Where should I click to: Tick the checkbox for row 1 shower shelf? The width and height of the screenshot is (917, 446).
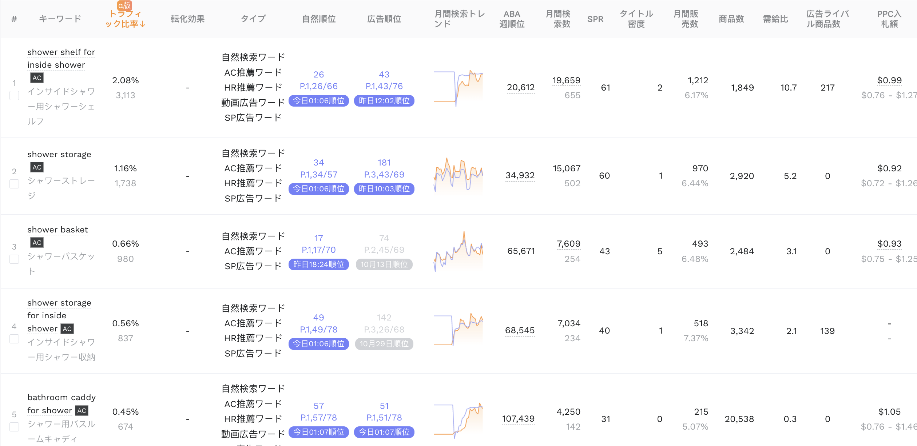(14, 96)
